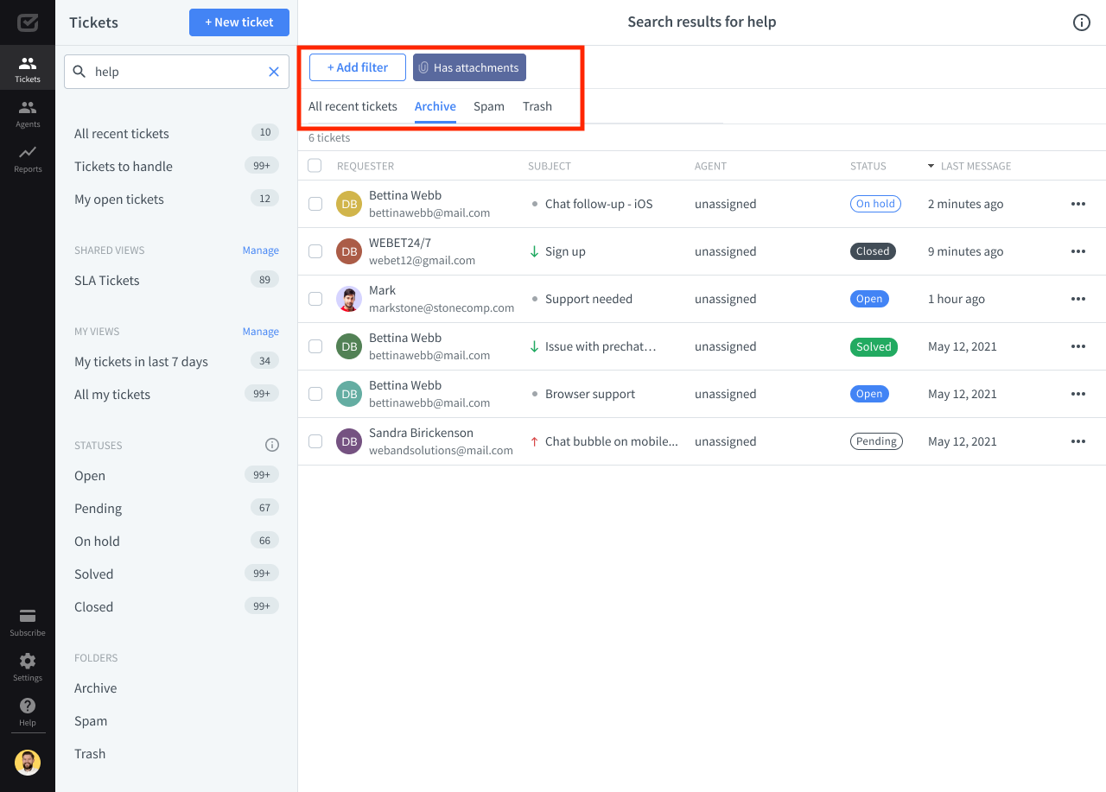Open the Reports section
Image resolution: width=1106 pixels, height=792 pixels.
click(x=28, y=158)
